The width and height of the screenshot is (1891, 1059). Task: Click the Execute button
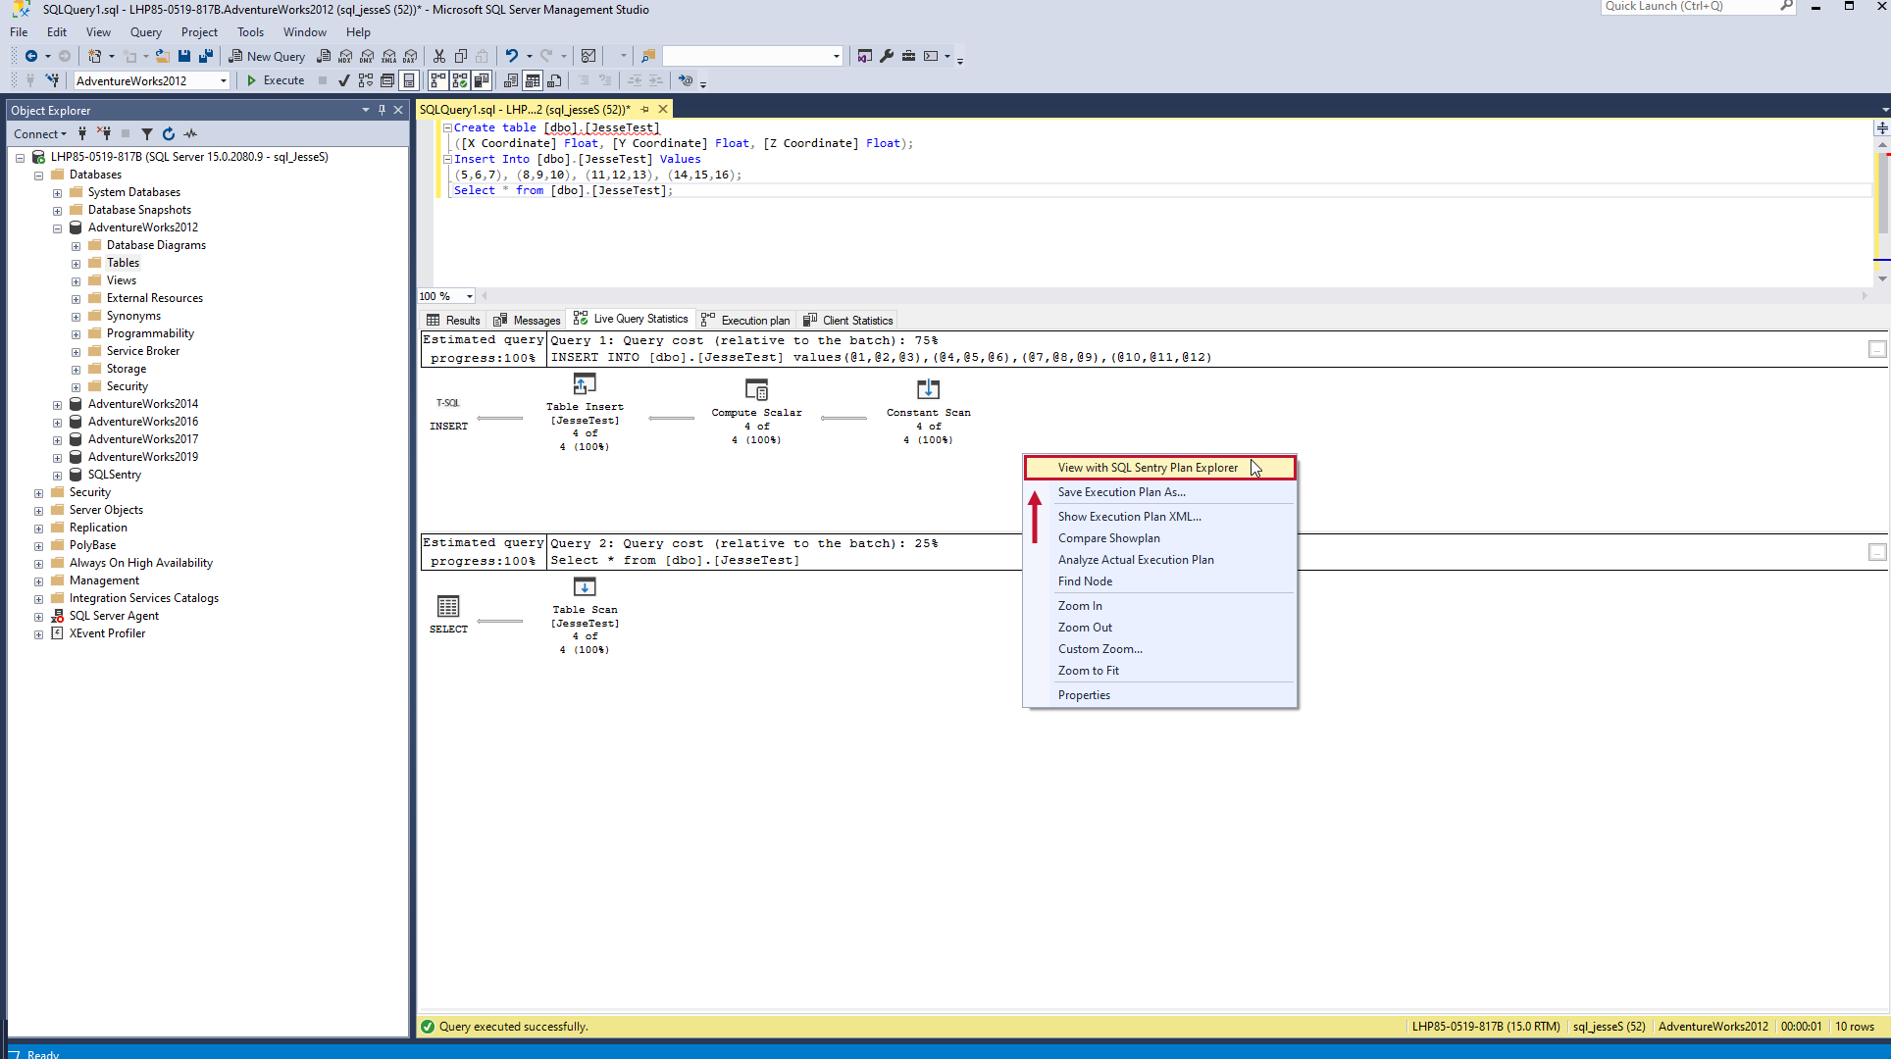(276, 80)
